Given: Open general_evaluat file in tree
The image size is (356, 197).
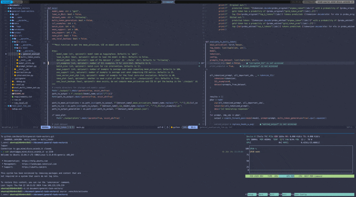Looking at the screenshot, I should point(31,54).
